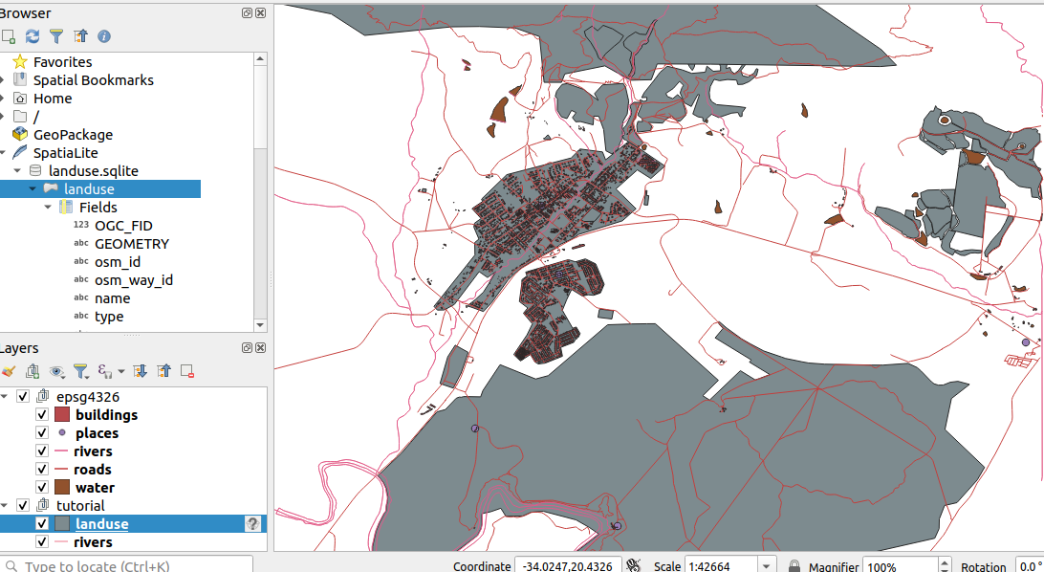Toggle visibility of tutorial group
This screenshot has width=1044, height=572.
(23, 505)
